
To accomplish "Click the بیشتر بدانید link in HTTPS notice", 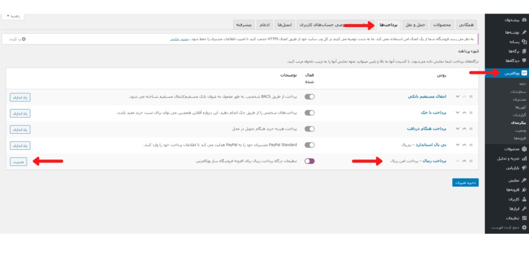I will point(179,39).
